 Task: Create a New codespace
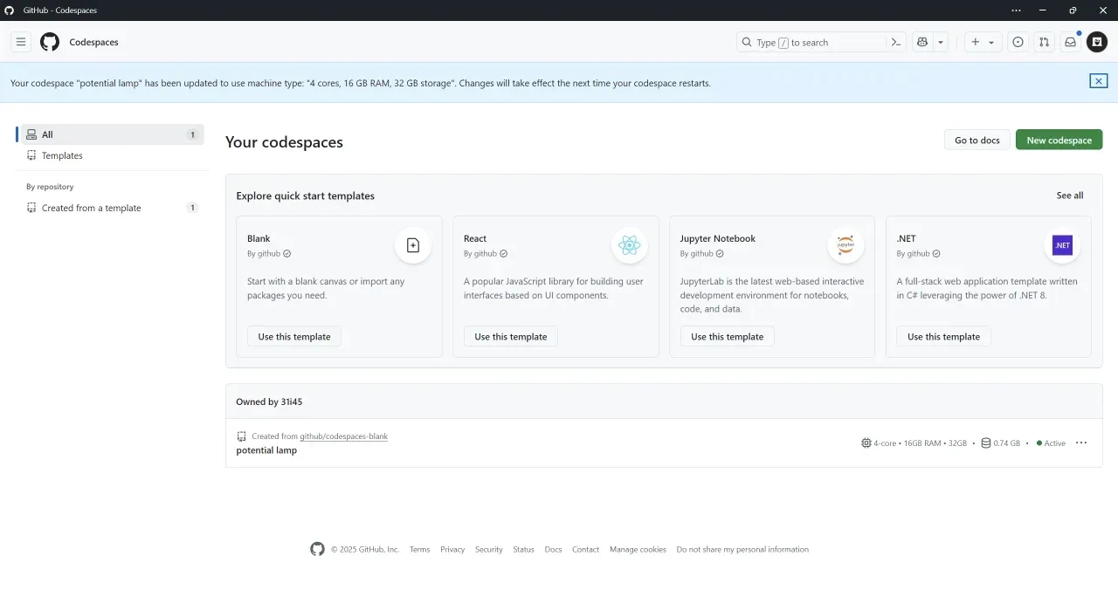pos(1059,140)
